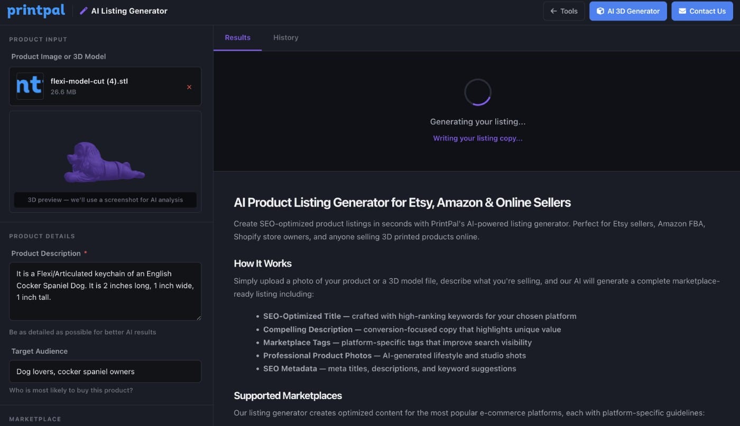Click the pencil icon beside AI Listing Generator
Screen dimensions: 740x426
click(x=84, y=11)
